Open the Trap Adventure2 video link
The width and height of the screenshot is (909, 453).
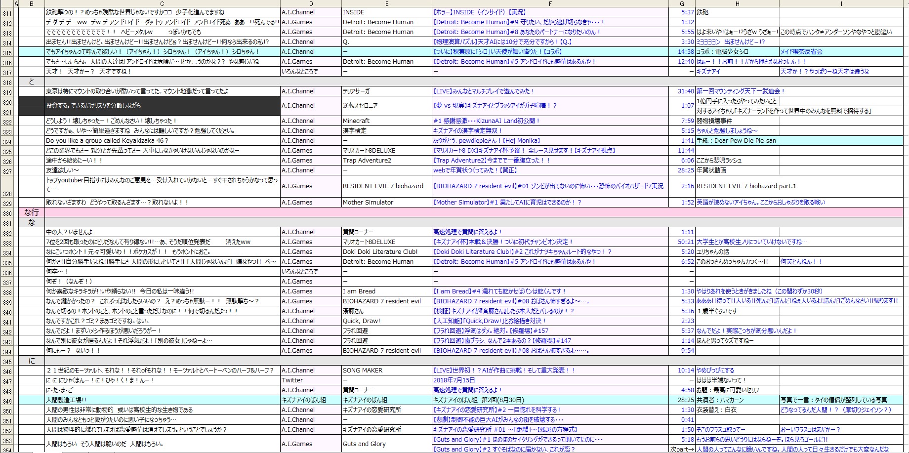491,160
